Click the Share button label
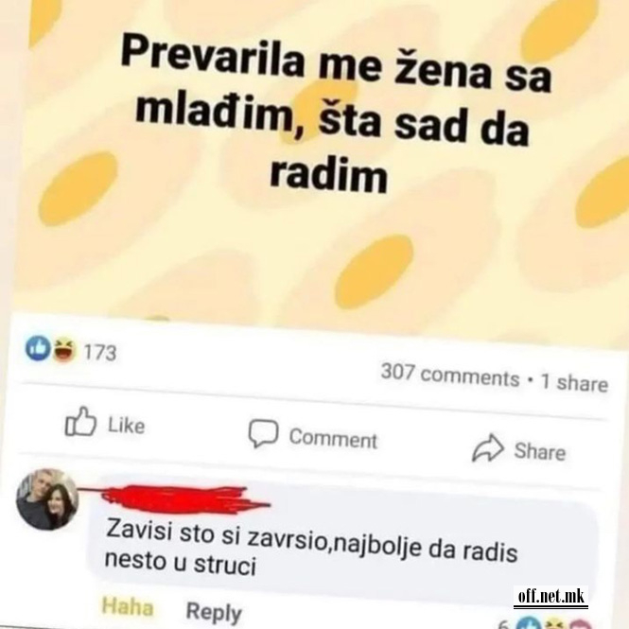 (540, 451)
